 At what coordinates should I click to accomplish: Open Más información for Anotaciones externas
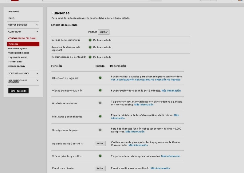point(144,105)
